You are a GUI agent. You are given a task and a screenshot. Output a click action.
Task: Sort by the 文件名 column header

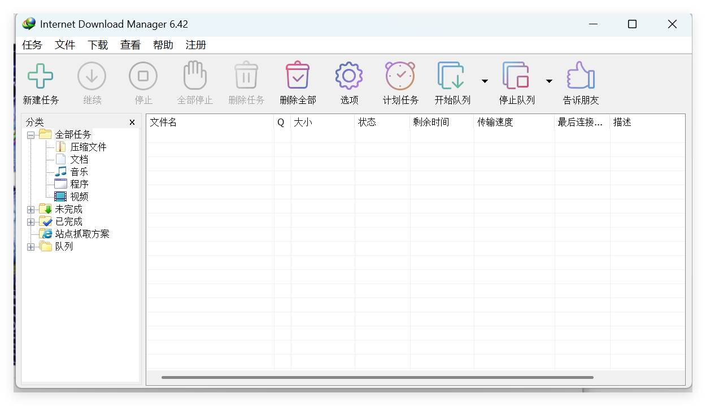pyautogui.click(x=210, y=122)
